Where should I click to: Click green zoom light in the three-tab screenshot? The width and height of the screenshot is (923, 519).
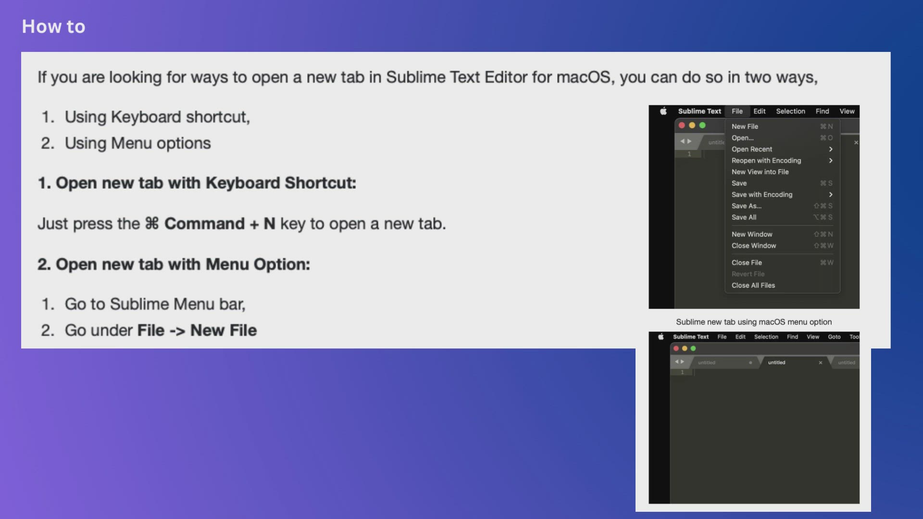pyautogui.click(x=693, y=348)
